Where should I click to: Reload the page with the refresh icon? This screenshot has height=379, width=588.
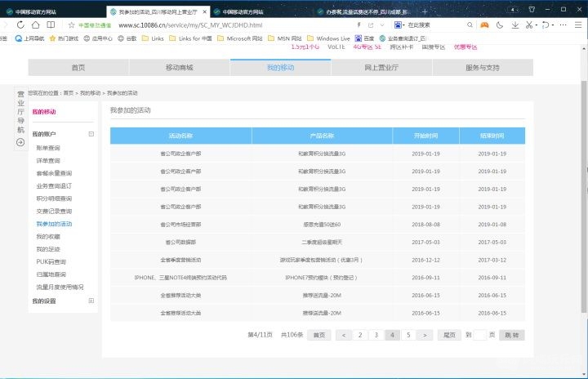20,25
